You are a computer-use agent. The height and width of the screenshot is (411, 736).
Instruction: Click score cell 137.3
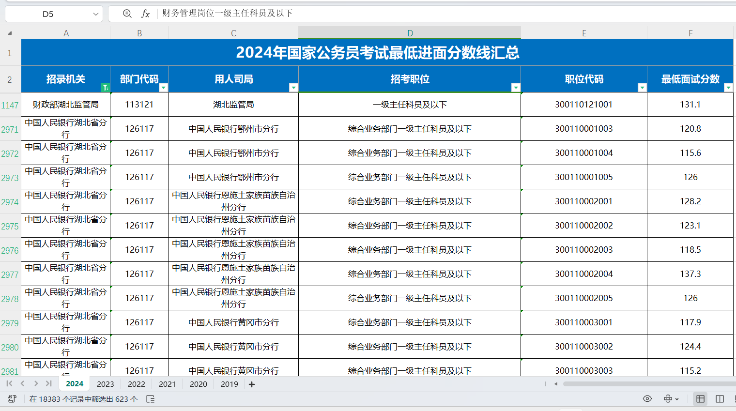[690, 274]
